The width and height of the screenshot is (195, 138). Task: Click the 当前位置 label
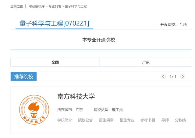point(16,6)
